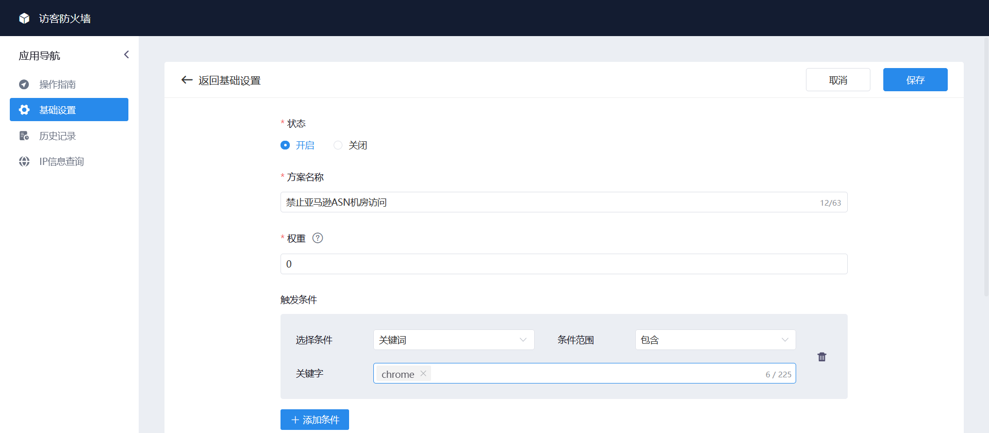Viewport: 989px width, 433px height.
Task: Click the 12/63 character counter
Action: 830,203
